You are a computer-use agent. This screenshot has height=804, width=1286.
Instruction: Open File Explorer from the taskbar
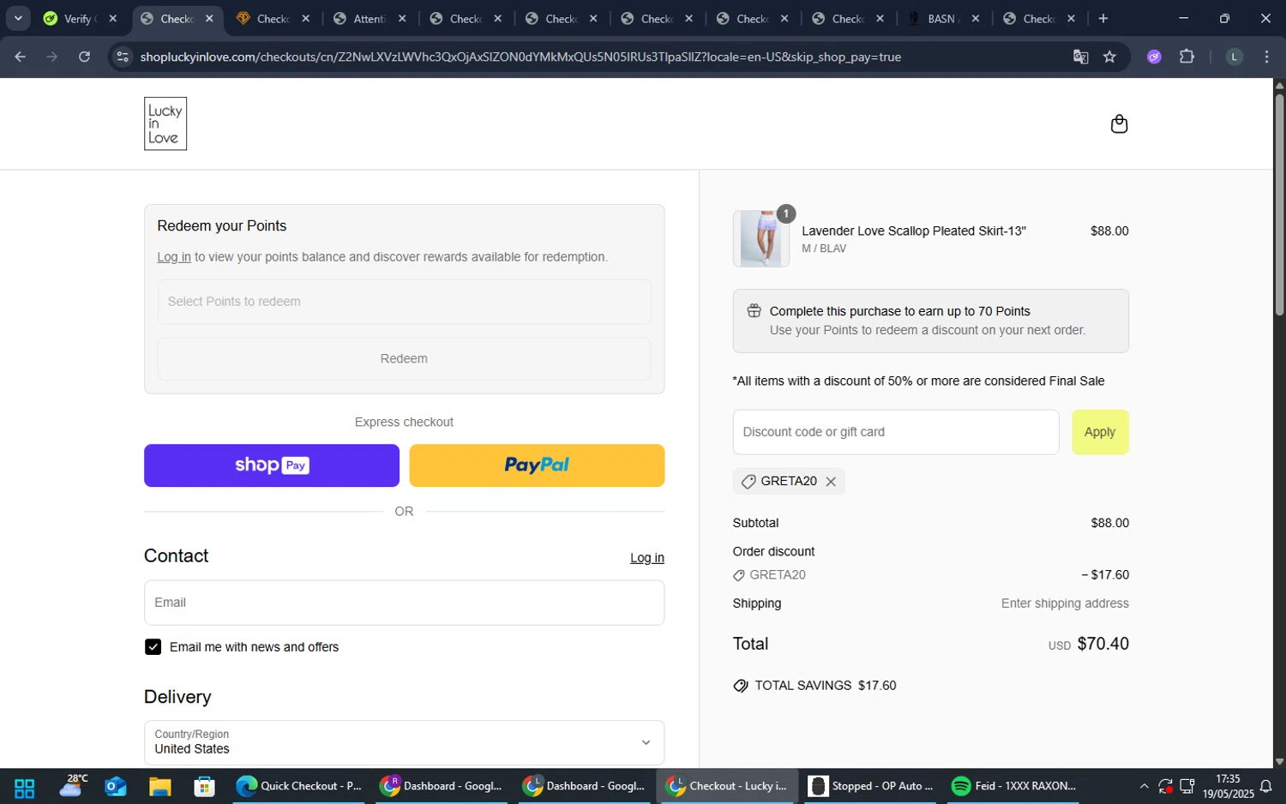160,787
